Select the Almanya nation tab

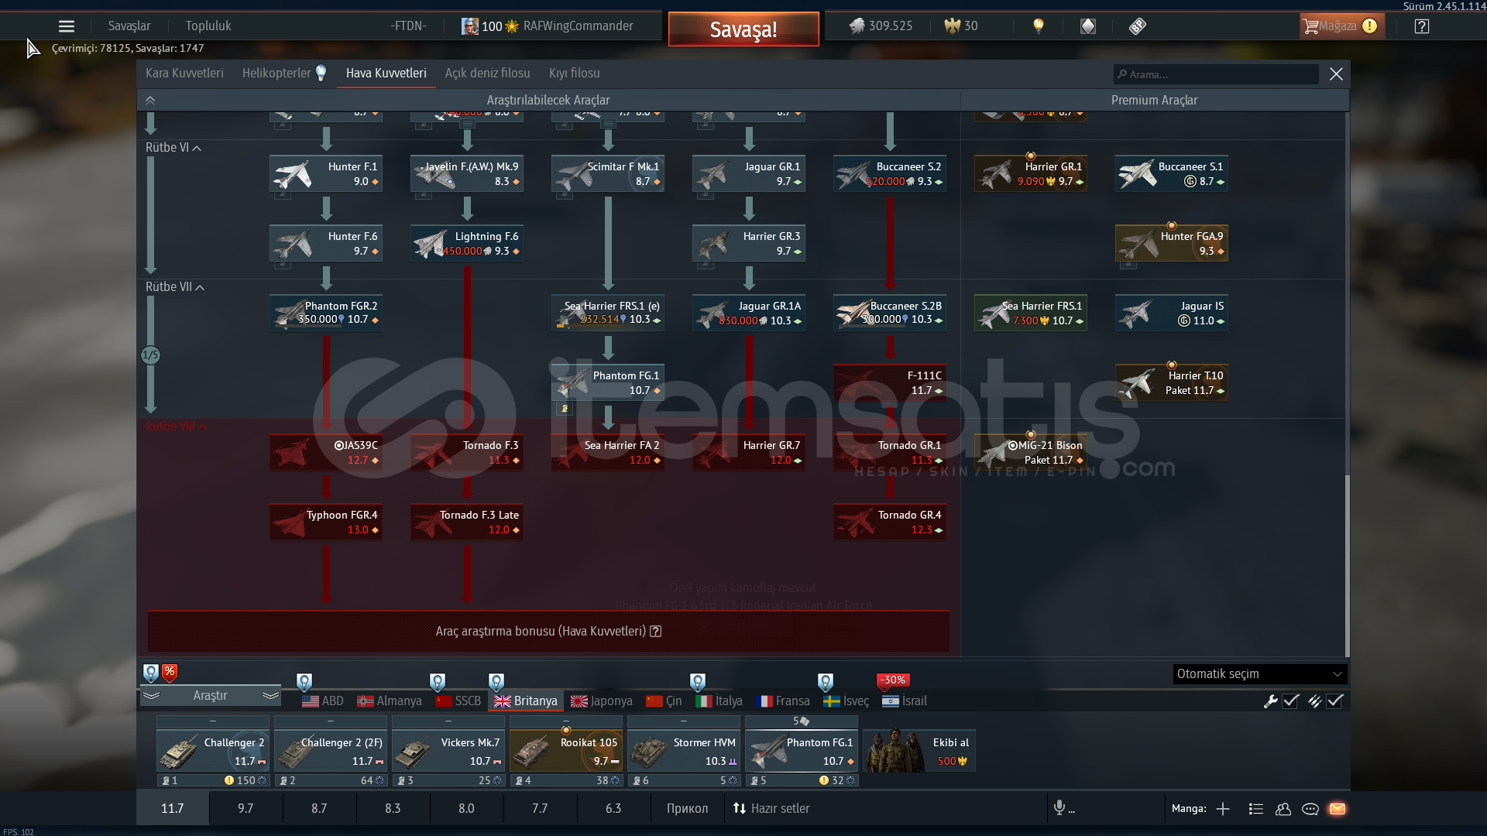click(x=390, y=701)
